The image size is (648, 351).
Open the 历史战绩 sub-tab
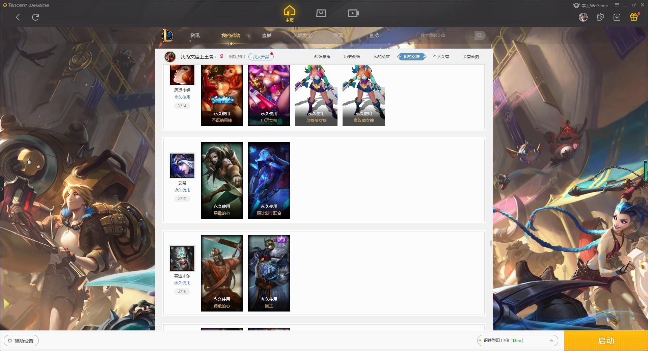coord(352,57)
